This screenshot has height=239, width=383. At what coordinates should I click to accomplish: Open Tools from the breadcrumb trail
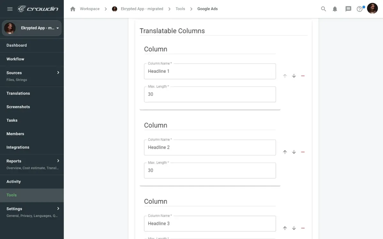click(x=180, y=9)
